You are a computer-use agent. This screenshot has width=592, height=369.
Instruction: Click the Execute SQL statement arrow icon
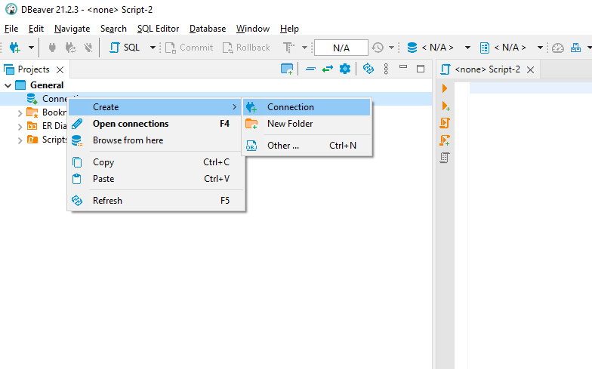445,89
